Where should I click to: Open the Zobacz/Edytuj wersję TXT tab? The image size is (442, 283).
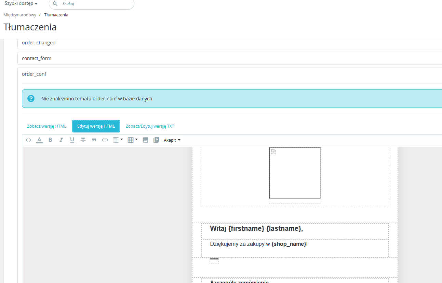point(150,126)
